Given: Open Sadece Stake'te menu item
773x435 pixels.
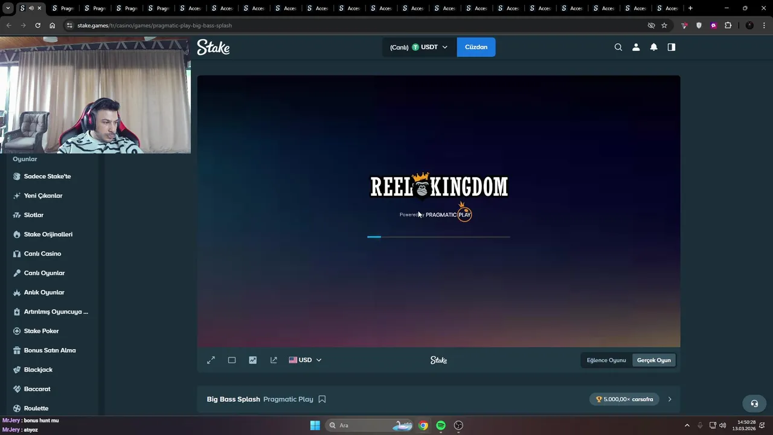Looking at the screenshot, I should pos(47,176).
